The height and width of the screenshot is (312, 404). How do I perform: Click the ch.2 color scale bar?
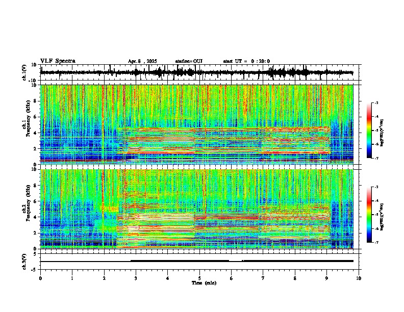tap(369, 215)
